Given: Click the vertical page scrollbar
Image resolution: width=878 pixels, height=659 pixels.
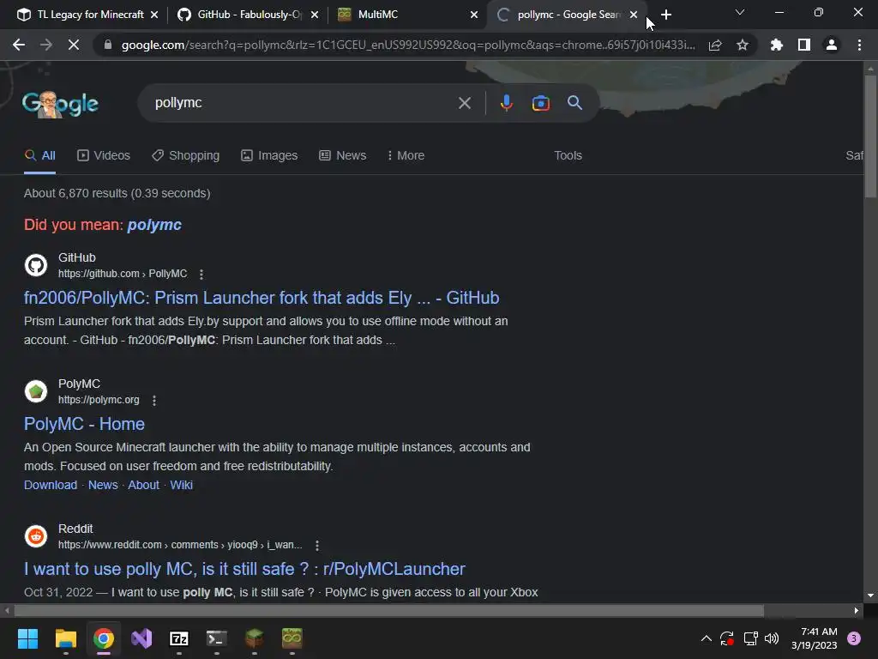Looking at the screenshot, I should pyautogui.click(x=870, y=136).
